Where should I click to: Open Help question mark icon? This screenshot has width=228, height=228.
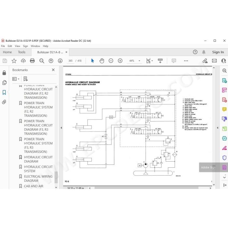[195, 52]
